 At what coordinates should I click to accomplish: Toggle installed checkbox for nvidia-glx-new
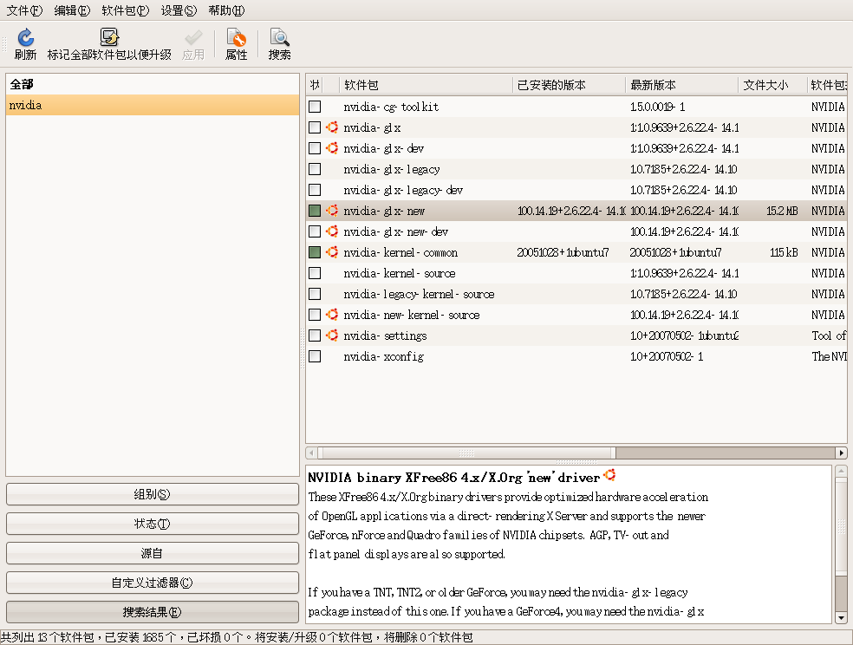[x=315, y=211]
